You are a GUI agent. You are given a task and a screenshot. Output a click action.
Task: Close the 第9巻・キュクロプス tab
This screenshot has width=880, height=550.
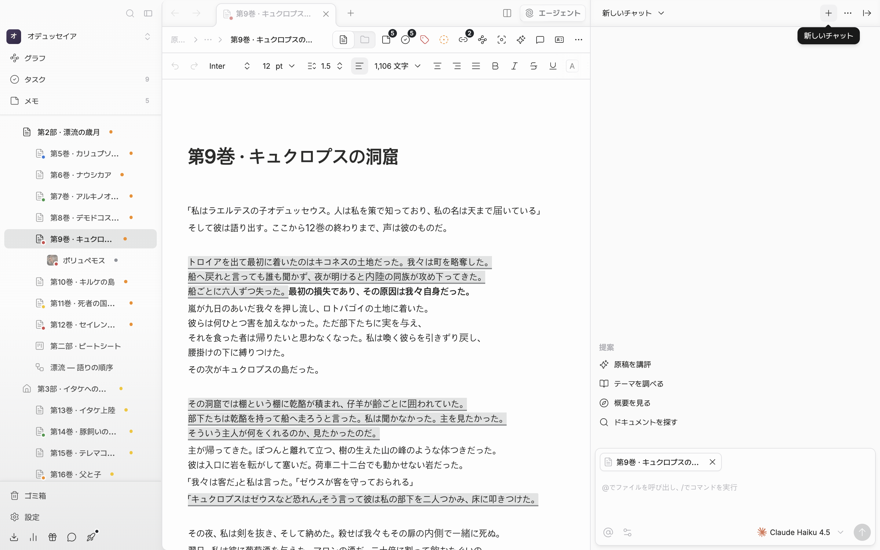(x=326, y=14)
